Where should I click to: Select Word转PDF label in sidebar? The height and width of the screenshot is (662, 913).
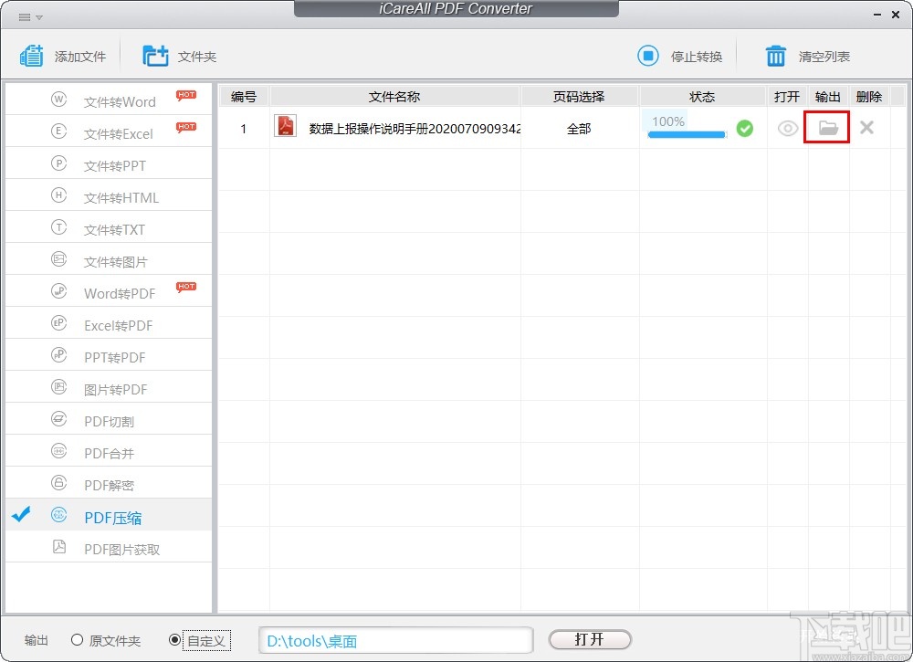120,293
